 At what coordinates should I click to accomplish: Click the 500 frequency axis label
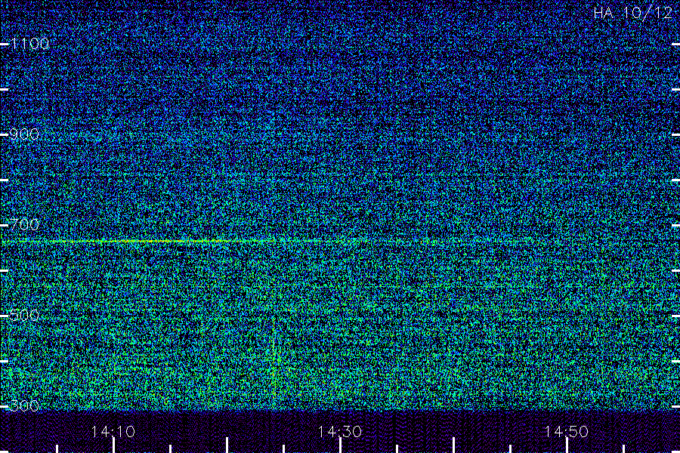(24, 315)
